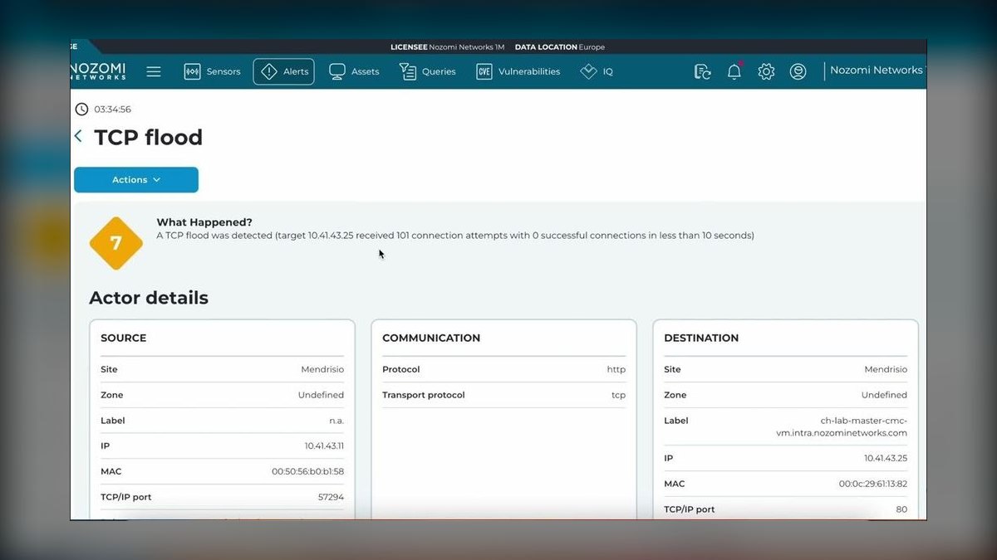Click source Label n.a. value
Viewport: 997px width, 560px height.
pyautogui.click(x=336, y=421)
